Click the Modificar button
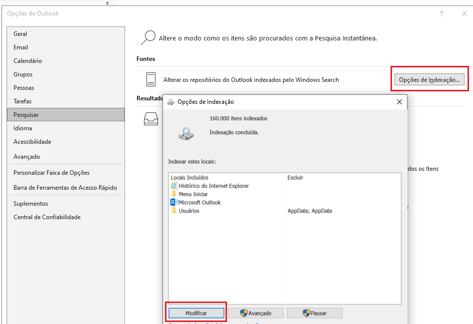The image size is (473, 324). 196,313
